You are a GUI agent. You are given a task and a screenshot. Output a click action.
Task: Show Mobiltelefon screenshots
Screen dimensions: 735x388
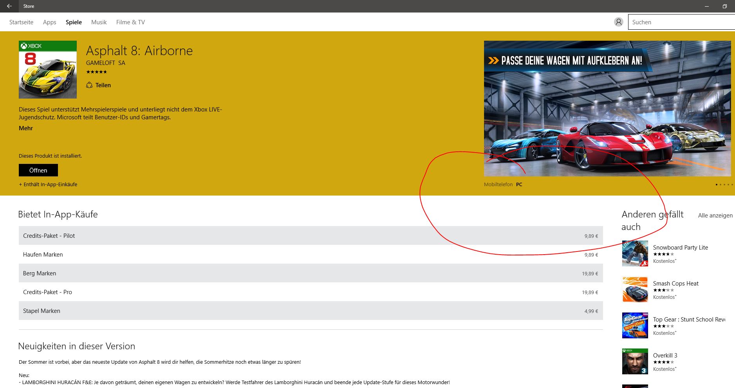pos(498,185)
